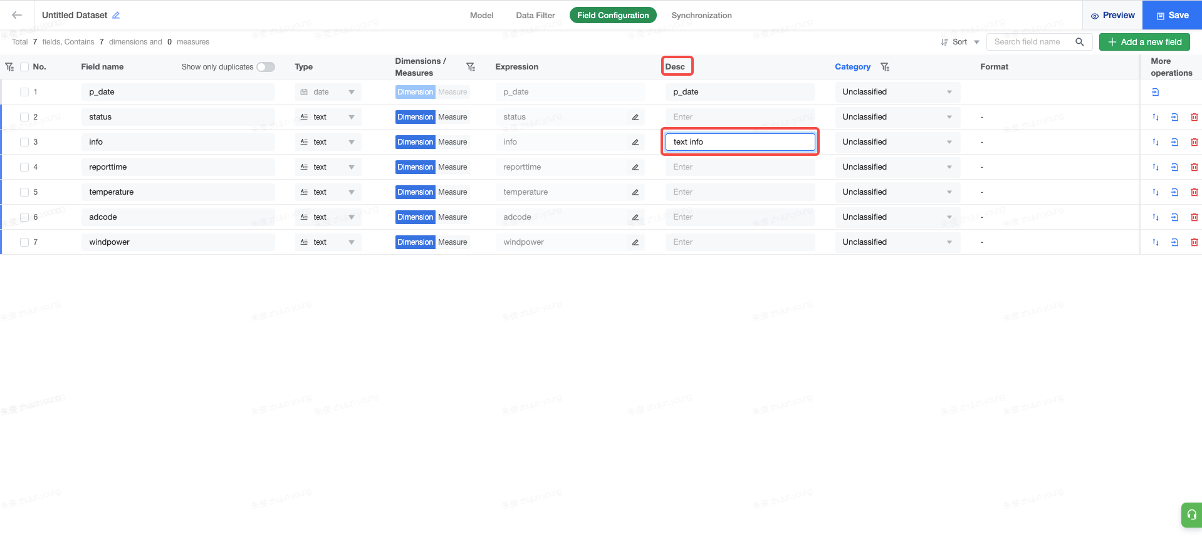Toggle Show only duplicates switch
1202x542 pixels.
point(266,67)
